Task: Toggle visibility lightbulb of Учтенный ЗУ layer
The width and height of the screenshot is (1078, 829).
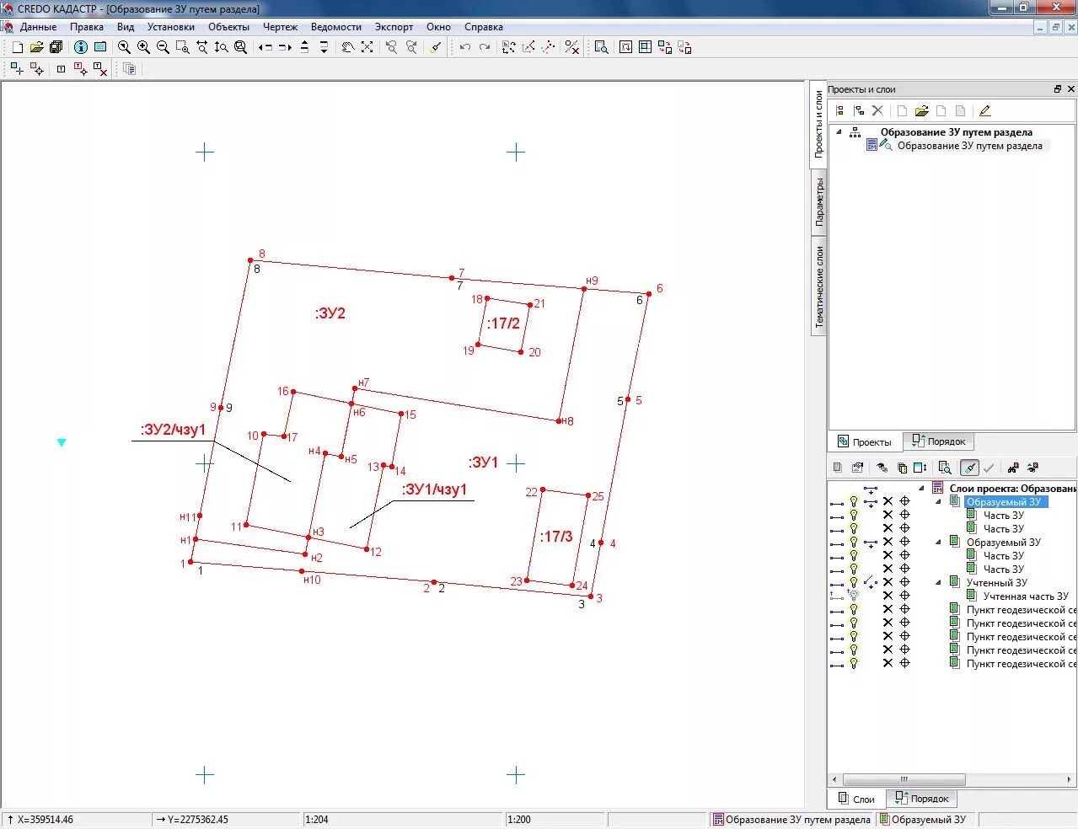Action: pyautogui.click(x=854, y=582)
